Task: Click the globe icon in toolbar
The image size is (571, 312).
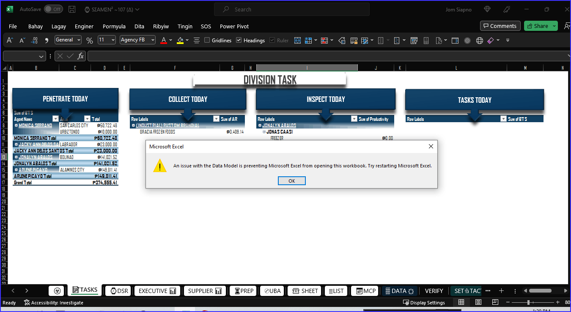Action: [x=480, y=40]
